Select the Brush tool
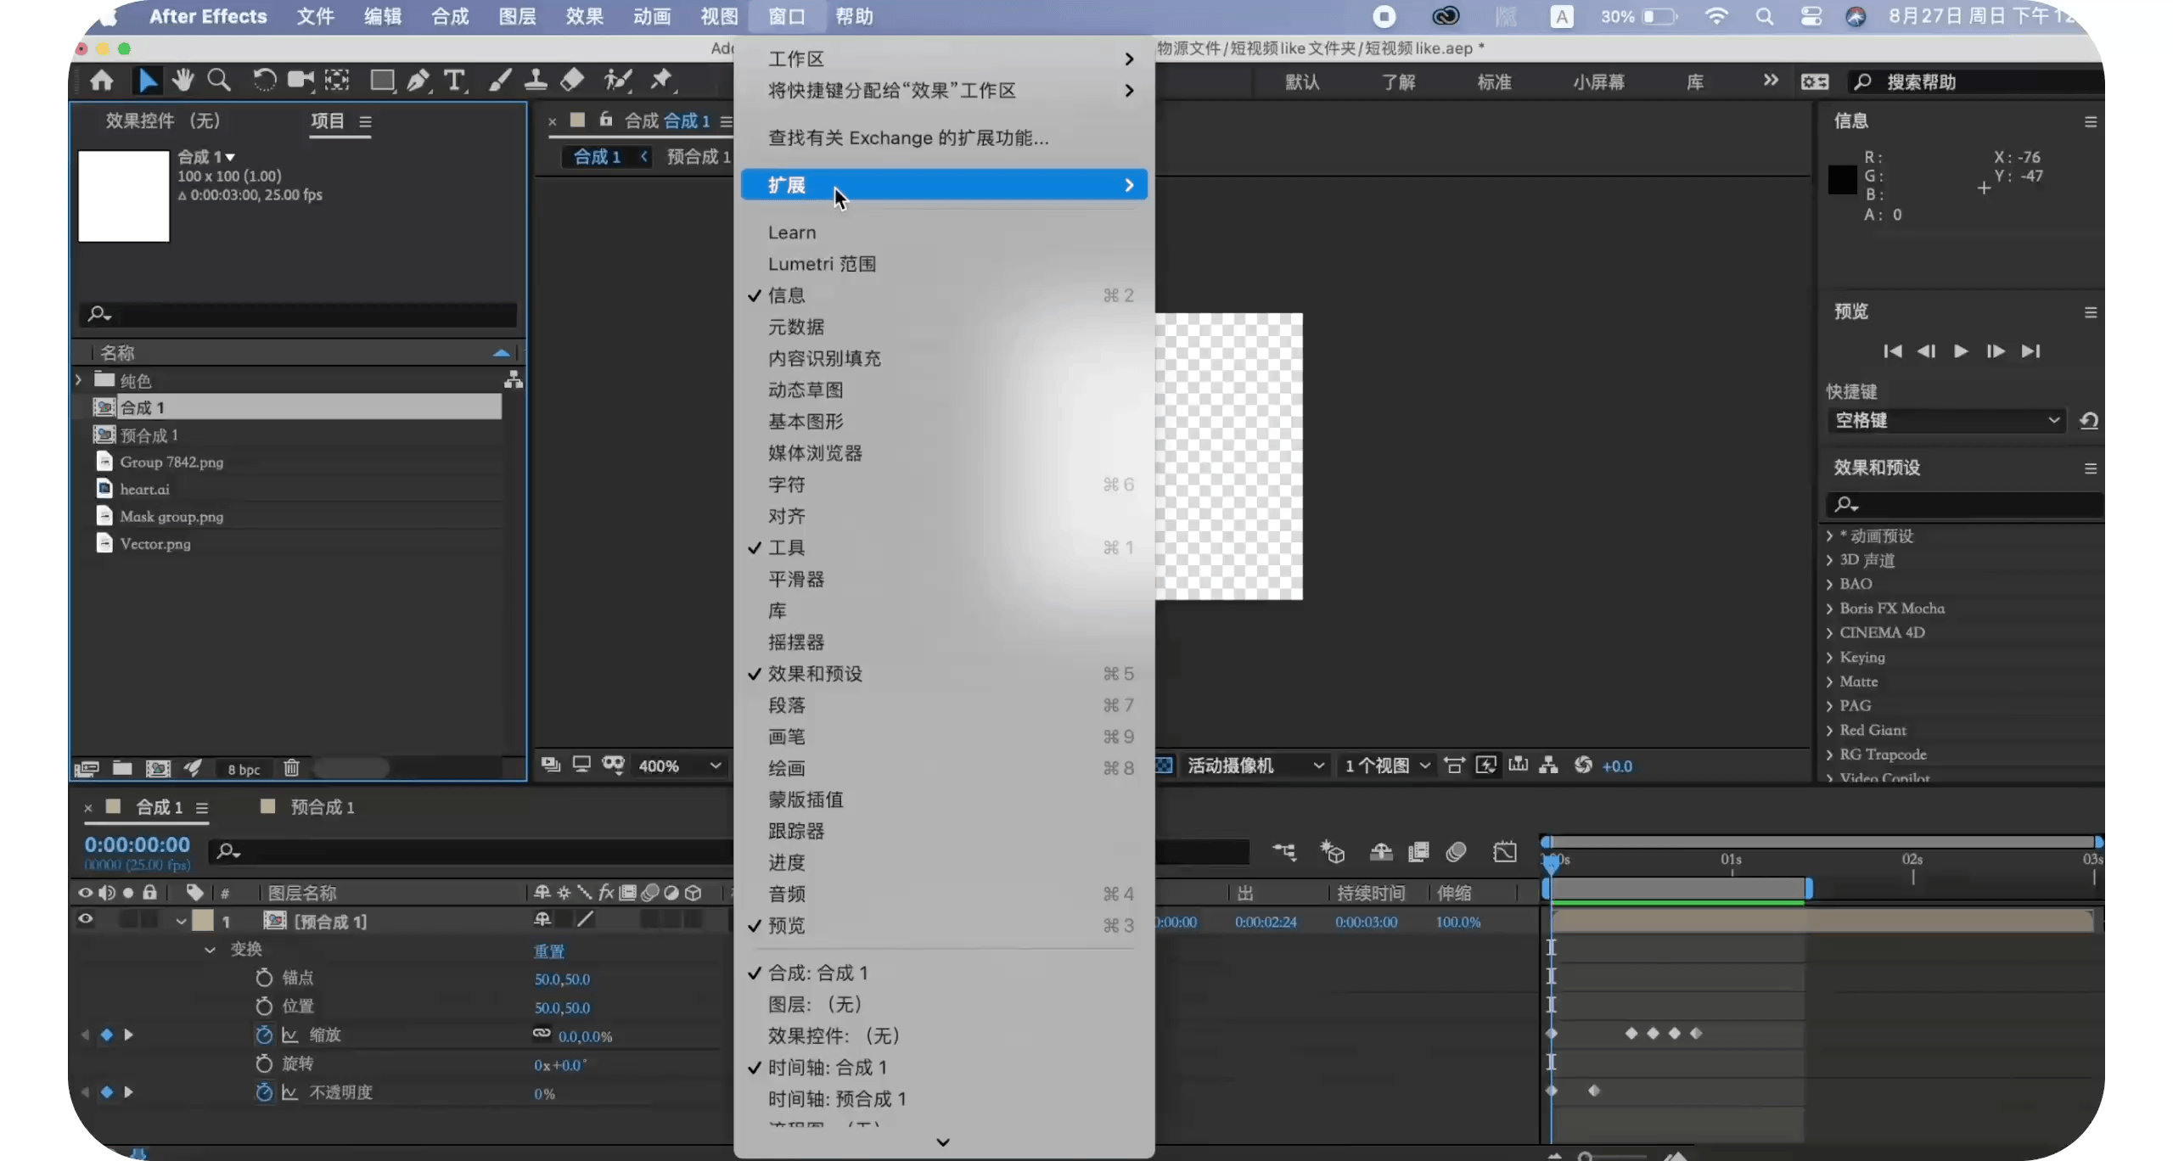Image resolution: width=2173 pixels, height=1161 pixels. click(499, 81)
